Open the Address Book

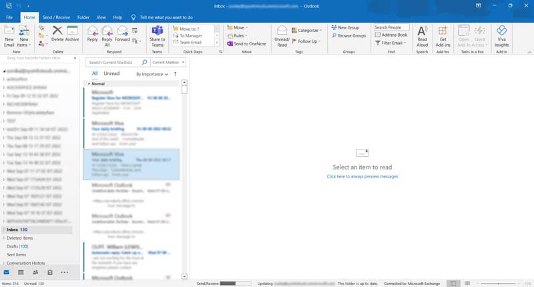pyautogui.click(x=391, y=35)
